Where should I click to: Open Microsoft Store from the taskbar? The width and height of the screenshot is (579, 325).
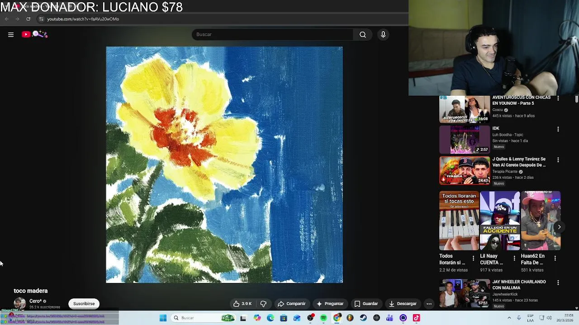[x=284, y=318]
